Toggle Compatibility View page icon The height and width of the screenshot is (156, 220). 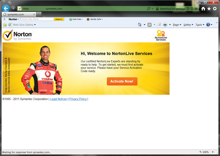[188, 9]
